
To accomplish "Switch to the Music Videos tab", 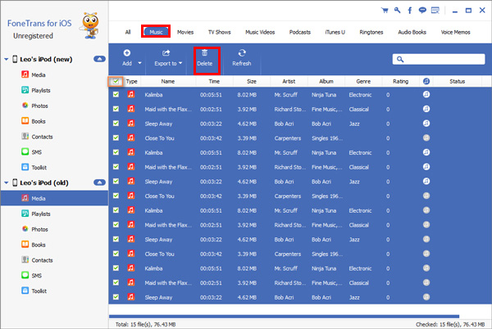I will coord(260,32).
